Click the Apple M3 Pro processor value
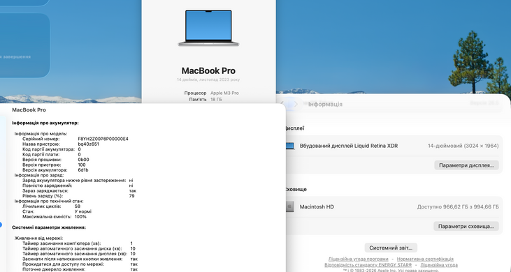This screenshot has height=272, width=511. [224, 93]
